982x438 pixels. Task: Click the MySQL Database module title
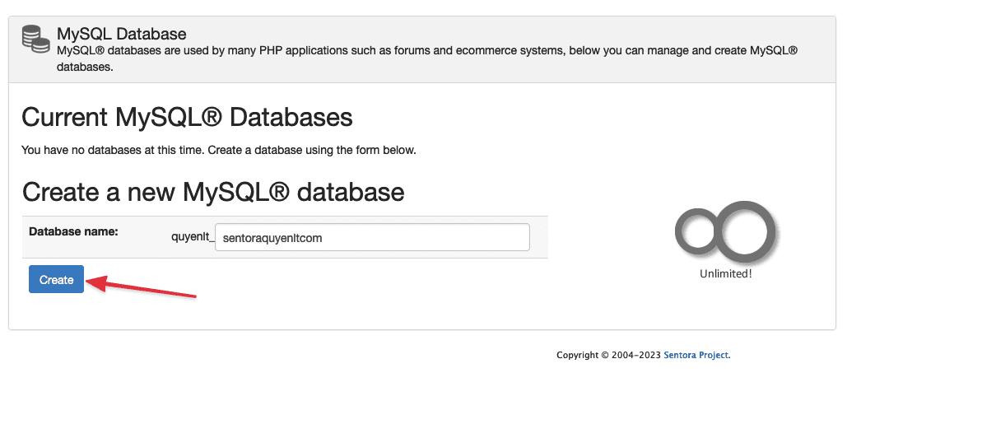[x=121, y=34]
